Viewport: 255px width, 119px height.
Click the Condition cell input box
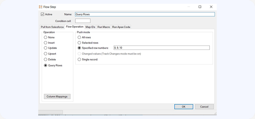(x=83, y=21)
